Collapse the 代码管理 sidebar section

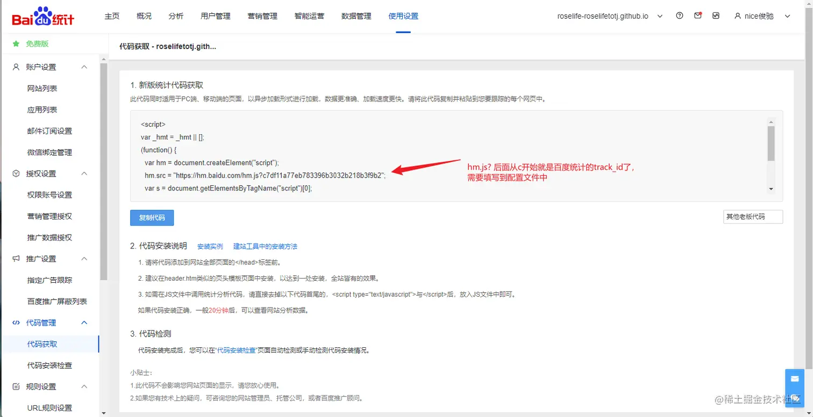tap(84, 323)
